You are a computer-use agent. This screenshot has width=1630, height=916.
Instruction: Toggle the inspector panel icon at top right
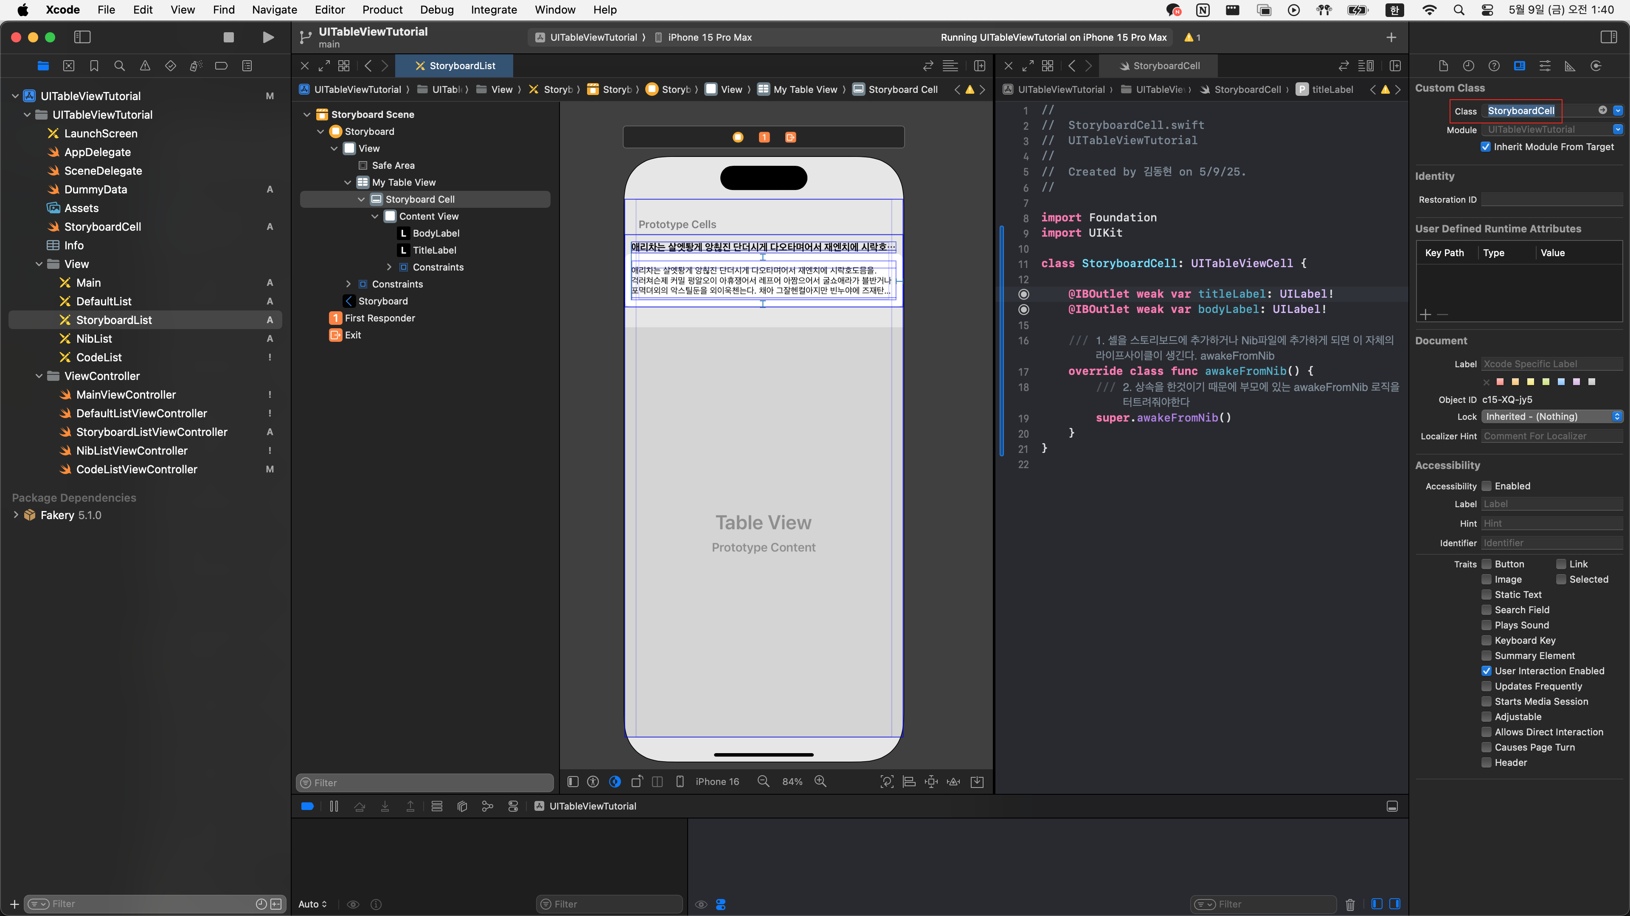point(1608,37)
